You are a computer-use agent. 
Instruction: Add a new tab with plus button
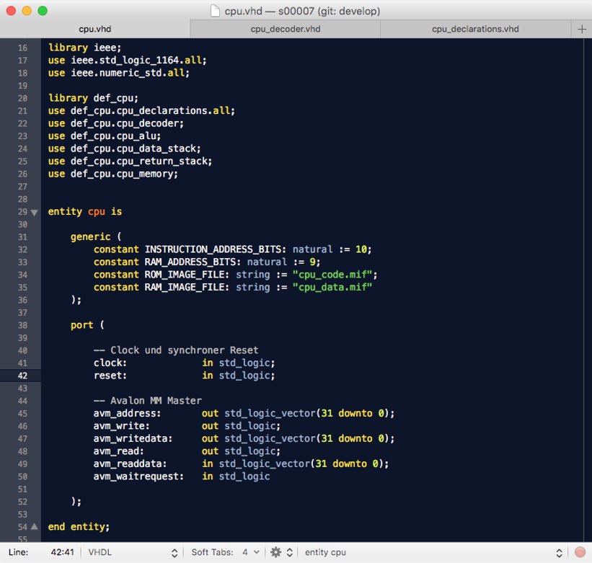point(582,29)
